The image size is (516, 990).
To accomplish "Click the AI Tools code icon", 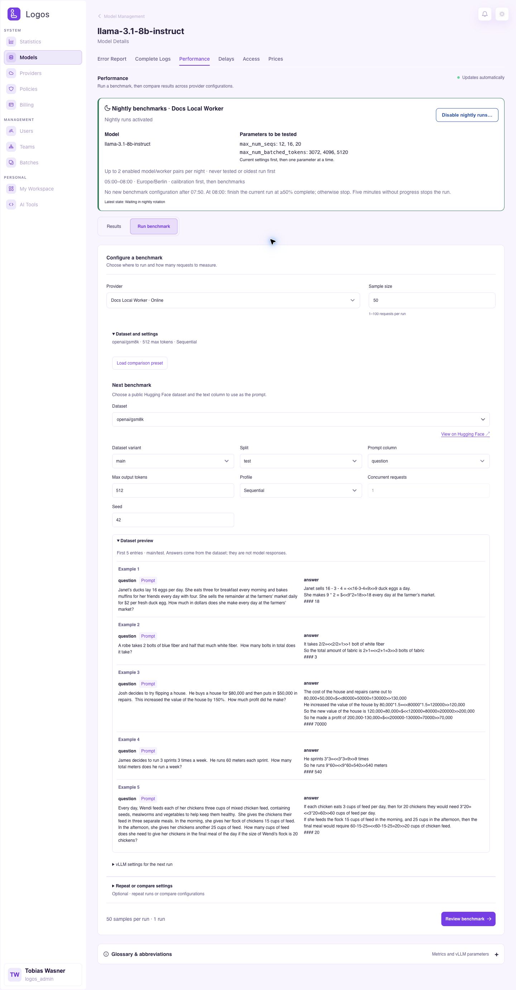I will [x=11, y=205].
